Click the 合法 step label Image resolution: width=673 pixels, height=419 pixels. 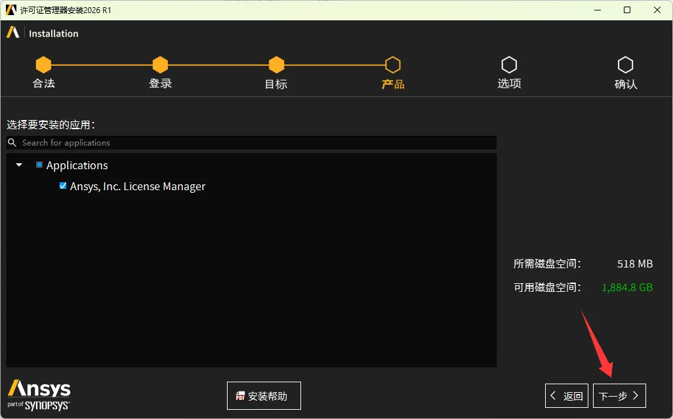[44, 83]
